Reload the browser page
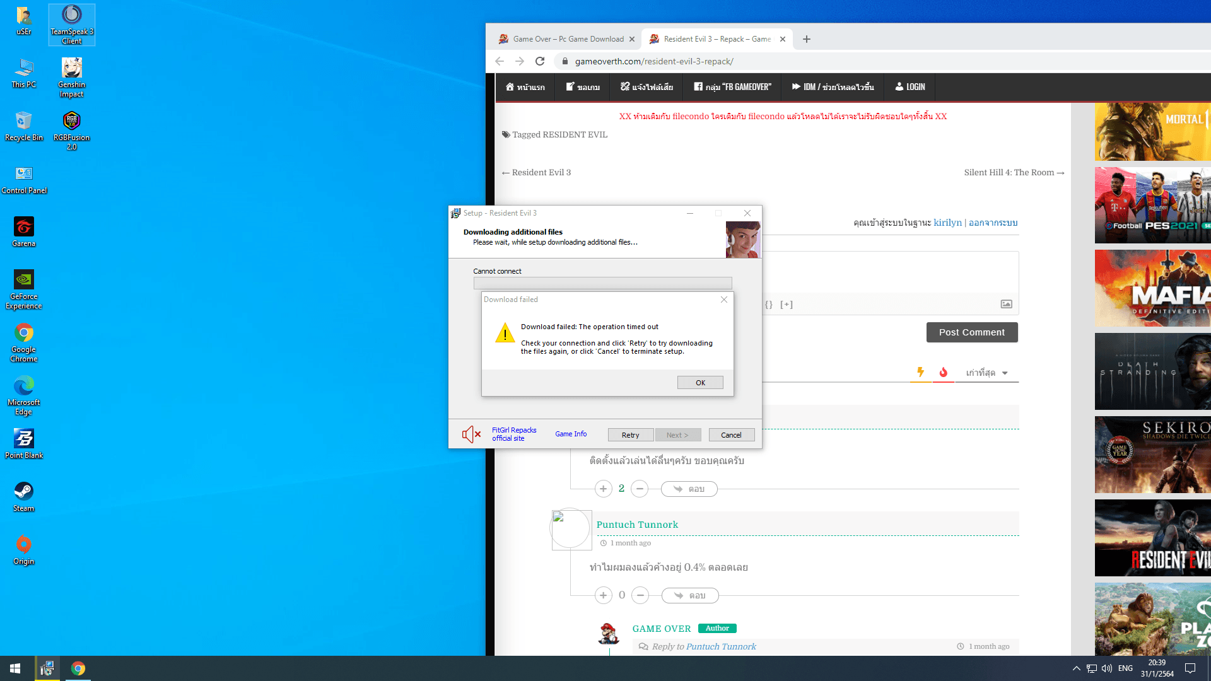 pos(540,61)
